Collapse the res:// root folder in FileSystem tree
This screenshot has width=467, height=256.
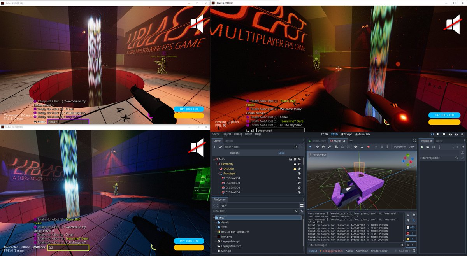click(x=214, y=218)
